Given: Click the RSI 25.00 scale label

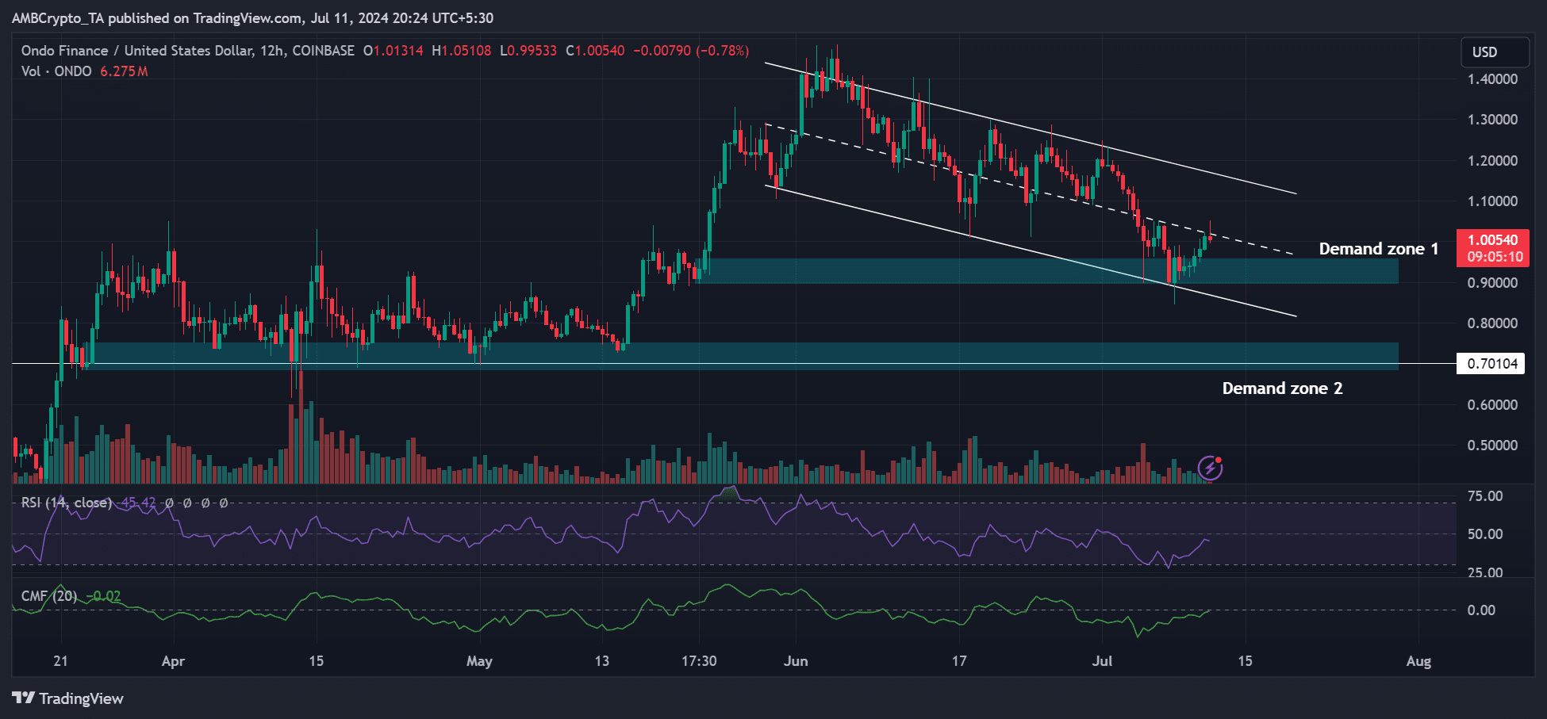Looking at the screenshot, I should click(x=1485, y=572).
